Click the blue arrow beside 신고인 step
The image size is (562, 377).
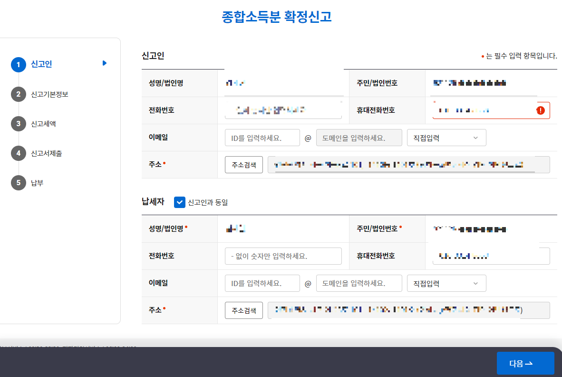104,63
